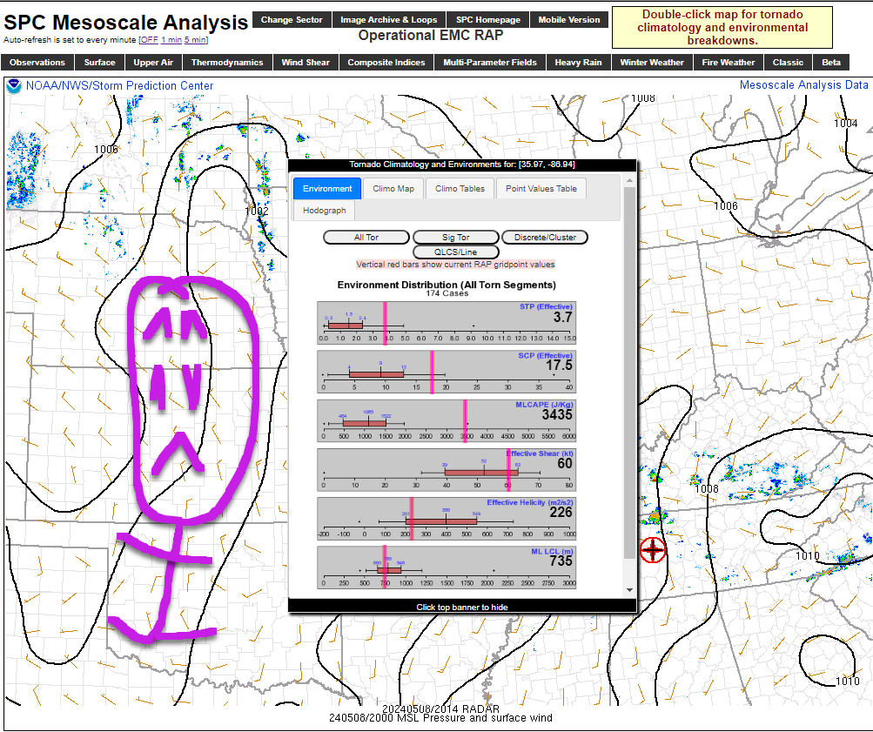The height and width of the screenshot is (732, 873).
Task: Switch to the Climo Tables tab
Action: click(460, 189)
